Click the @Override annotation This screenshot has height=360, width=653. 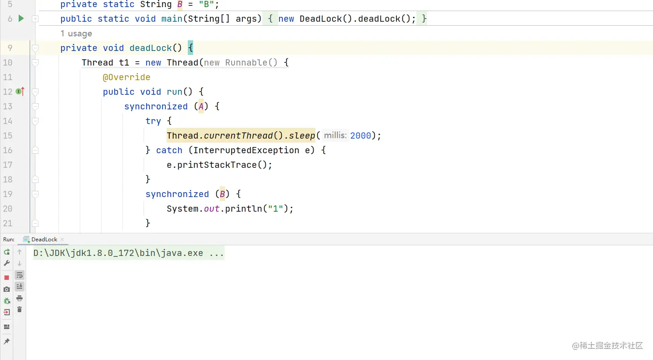[127, 77]
